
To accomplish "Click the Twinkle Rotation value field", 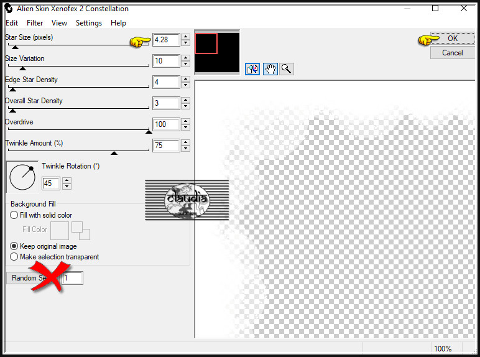I will click(51, 183).
